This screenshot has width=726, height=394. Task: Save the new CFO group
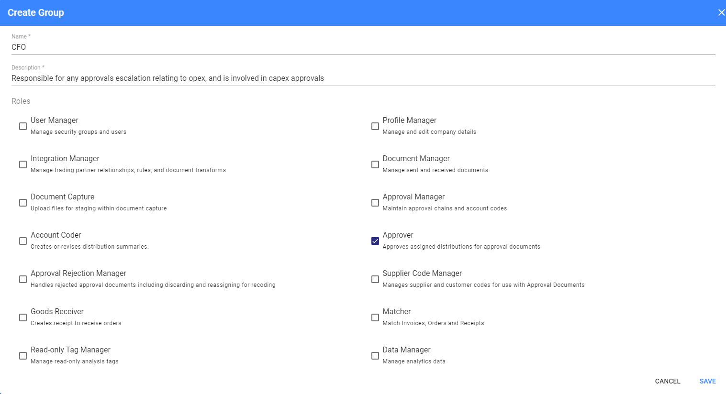707,381
